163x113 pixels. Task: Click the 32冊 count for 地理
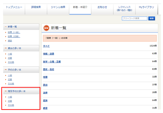pos(154,77)
